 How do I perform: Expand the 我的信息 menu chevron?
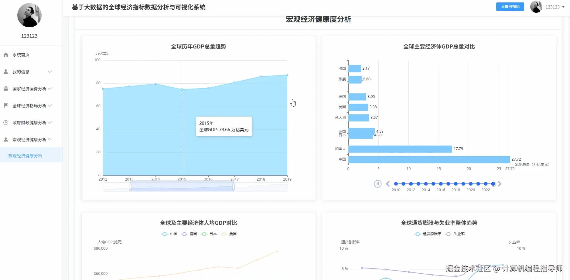pos(50,72)
